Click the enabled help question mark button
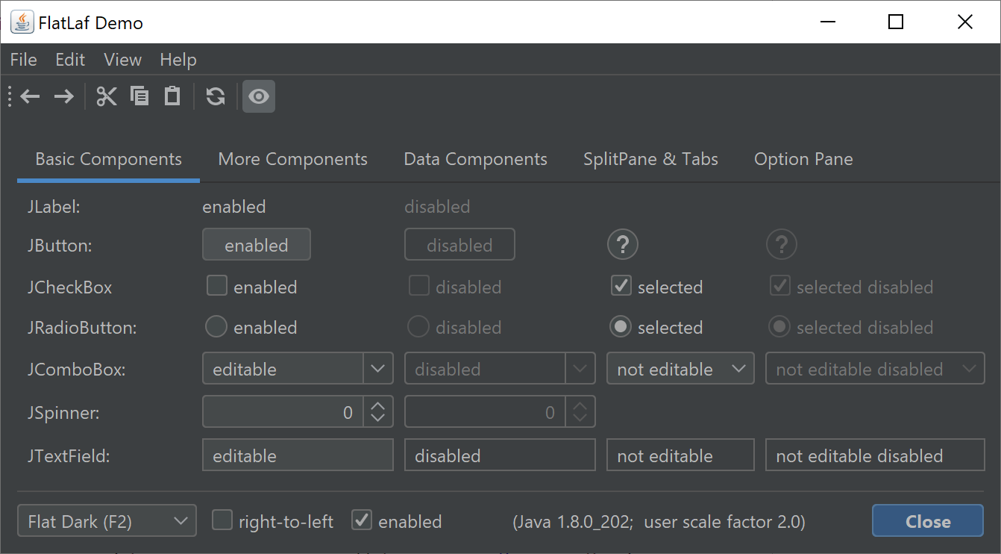This screenshot has width=1001, height=554. (x=623, y=244)
